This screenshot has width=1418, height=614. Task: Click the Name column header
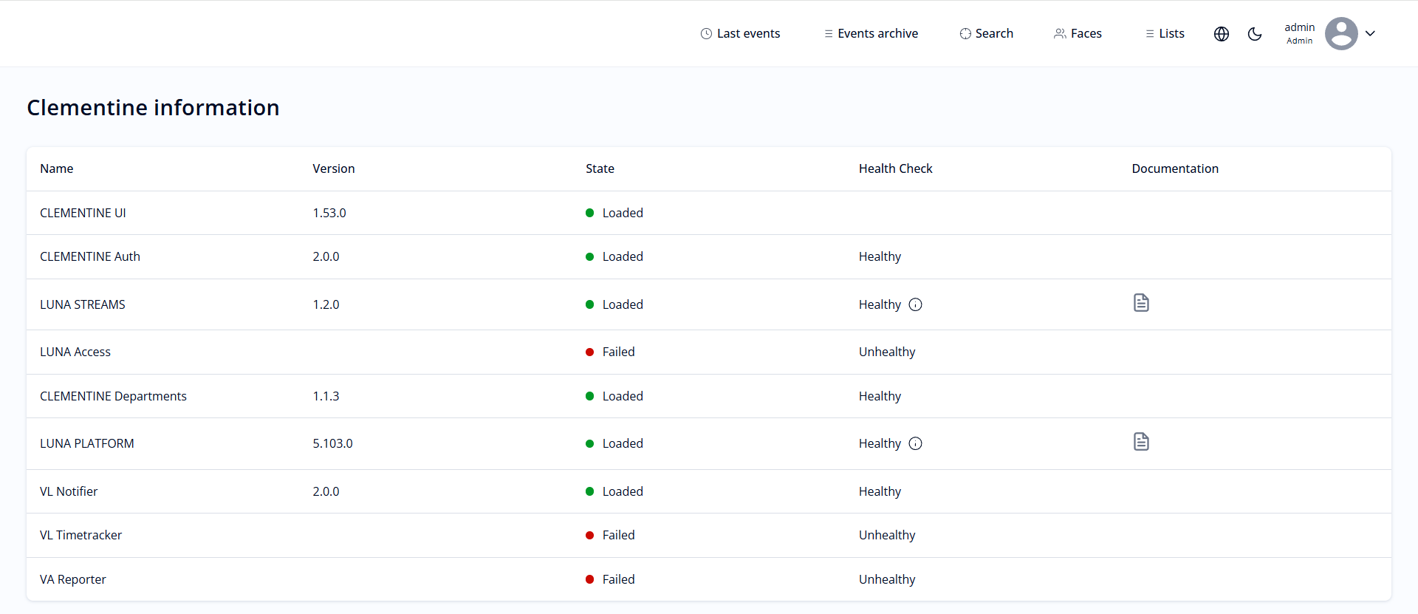pyautogui.click(x=57, y=168)
